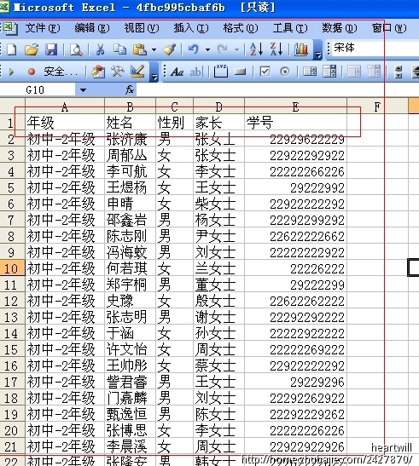The height and width of the screenshot is (466, 419).
Task: Toggle Design Mode ruler-pencil icon
Action: tap(137, 72)
